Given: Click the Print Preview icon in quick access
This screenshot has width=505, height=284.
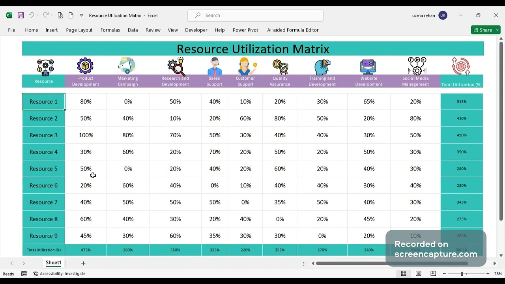Looking at the screenshot, I should coord(60,15).
